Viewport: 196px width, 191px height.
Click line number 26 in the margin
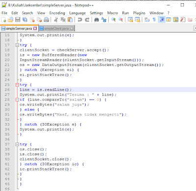click(x=7, y=90)
